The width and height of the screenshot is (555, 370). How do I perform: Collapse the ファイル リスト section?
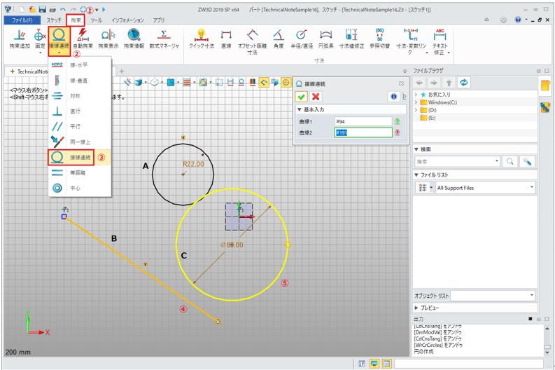(416, 174)
